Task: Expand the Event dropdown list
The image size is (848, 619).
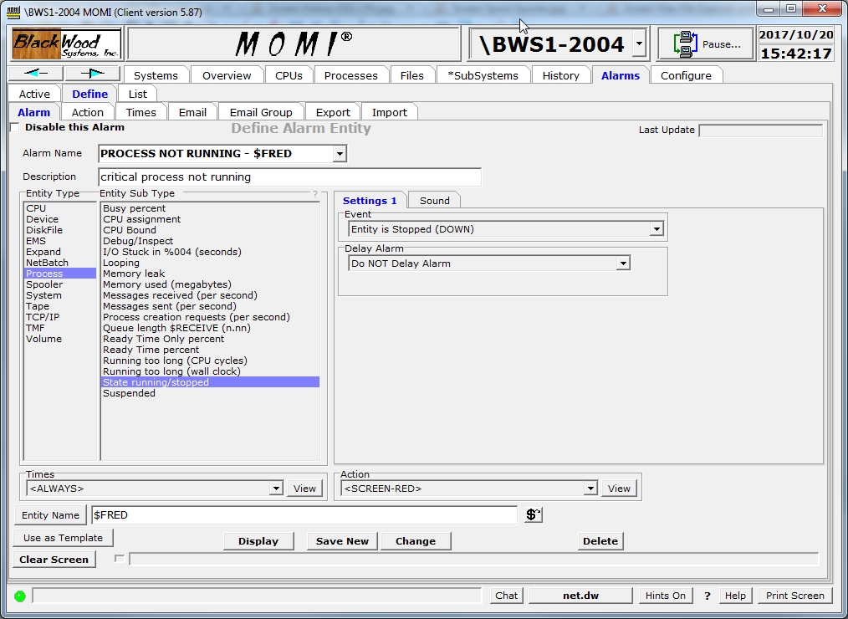Action: [x=656, y=229]
